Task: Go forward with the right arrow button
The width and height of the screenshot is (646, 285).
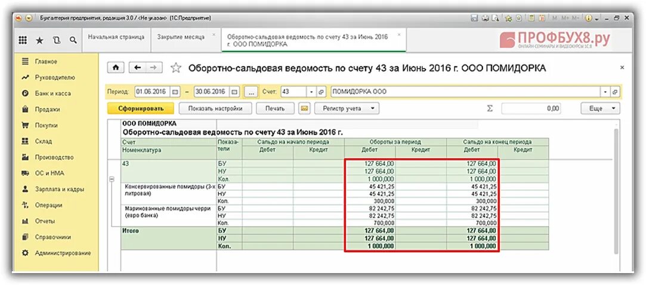Action: coord(154,67)
